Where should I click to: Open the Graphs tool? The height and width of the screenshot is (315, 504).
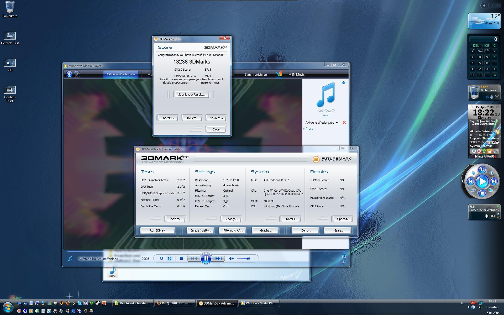266,230
